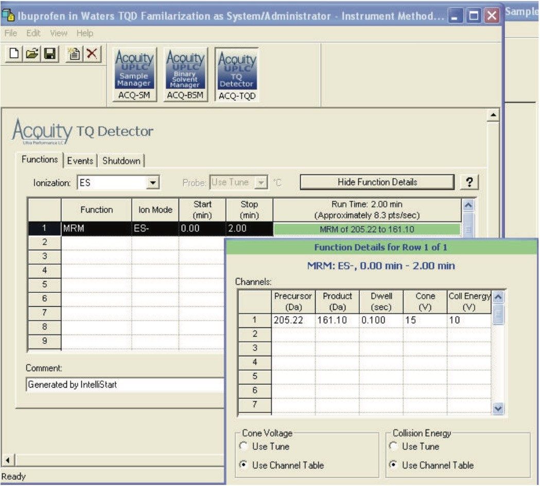Open the View menu
The image size is (540, 486).
[58, 33]
